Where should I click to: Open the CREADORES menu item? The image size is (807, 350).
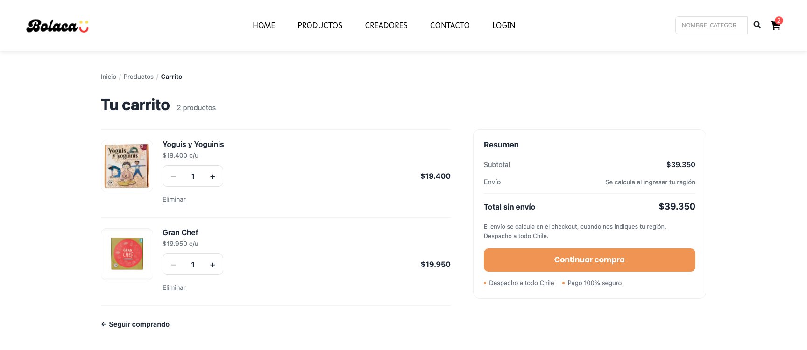click(386, 25)
